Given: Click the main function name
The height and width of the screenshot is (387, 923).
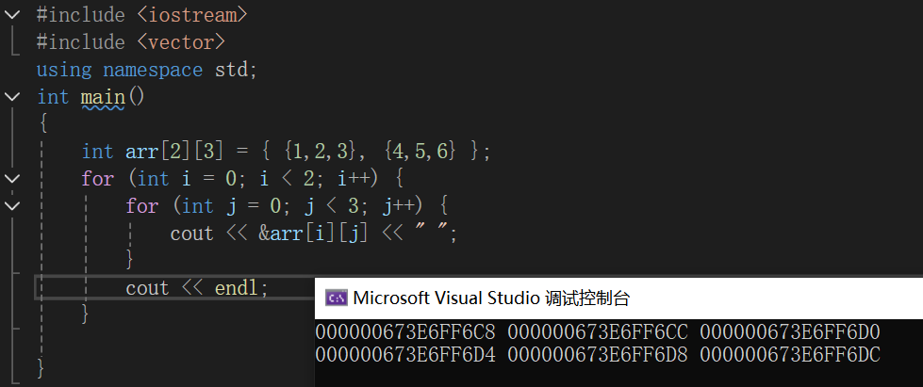Looking at the screenshot, I should click(103, 96).
